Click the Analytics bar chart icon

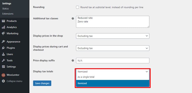(x=4, y=27)
